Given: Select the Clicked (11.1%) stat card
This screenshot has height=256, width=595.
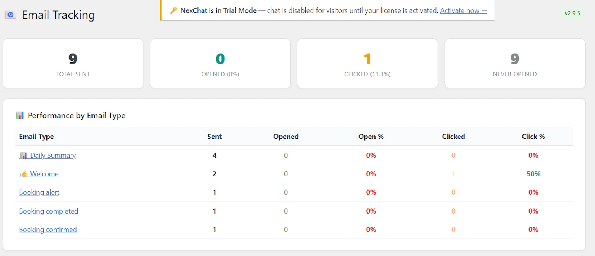Looking at the screenshot, I should click(x=367, y=64).
